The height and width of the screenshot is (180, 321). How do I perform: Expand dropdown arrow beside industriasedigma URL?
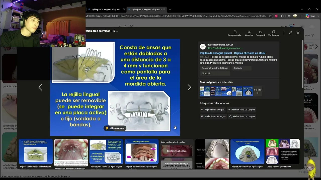pos(242,48)
